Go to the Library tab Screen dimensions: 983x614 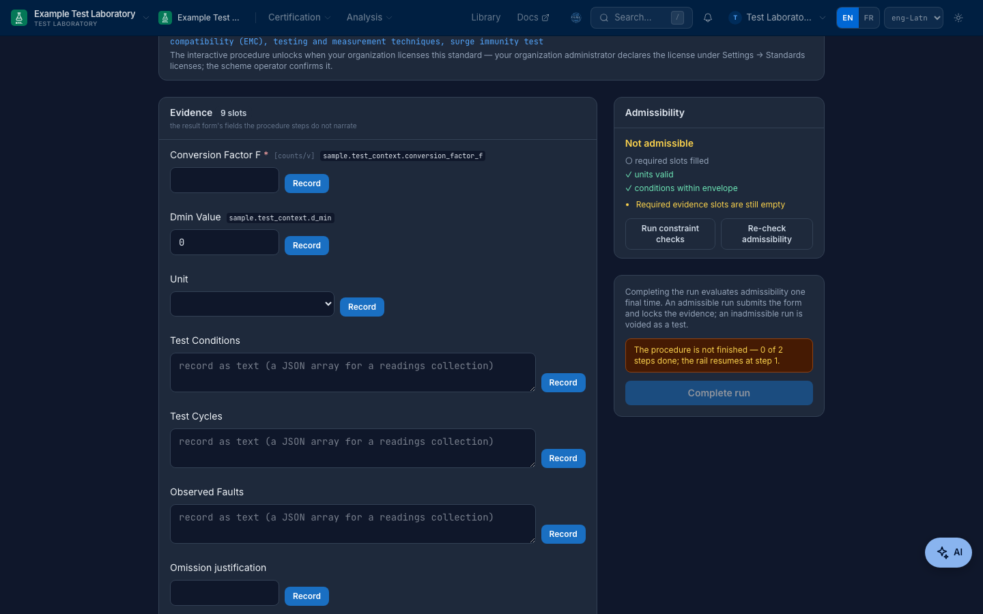(x=485, y=18)
